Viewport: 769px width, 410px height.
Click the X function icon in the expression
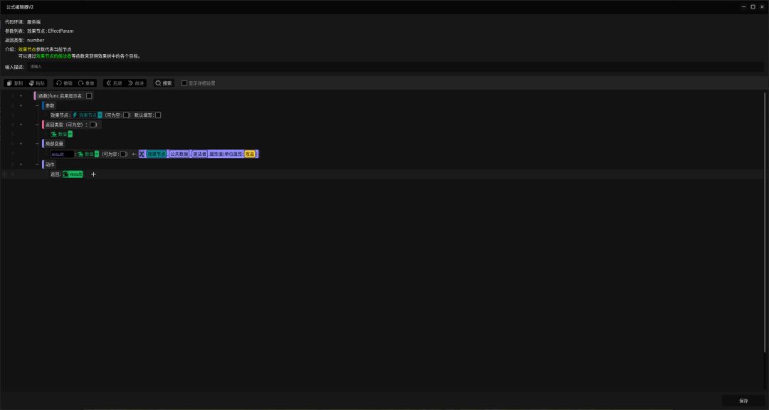tap(142, 154)
